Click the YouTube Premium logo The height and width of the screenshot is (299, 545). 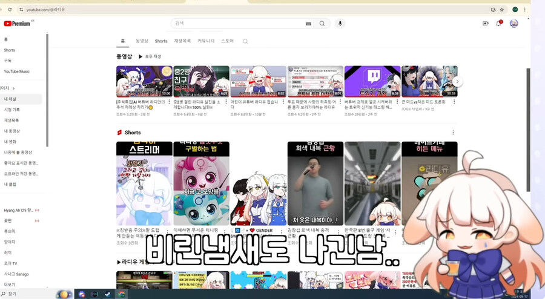tap(16, 24)
